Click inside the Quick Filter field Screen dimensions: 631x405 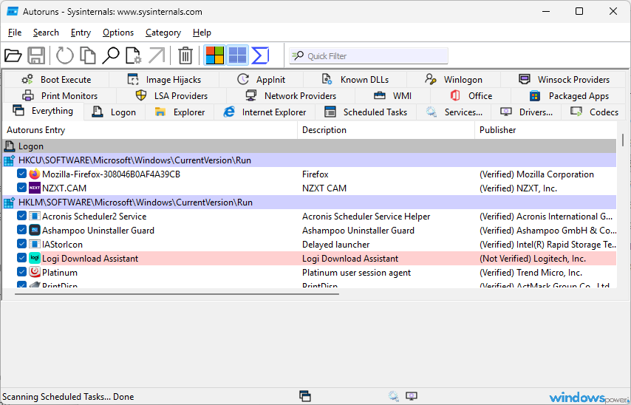click(x=369, y=56)
